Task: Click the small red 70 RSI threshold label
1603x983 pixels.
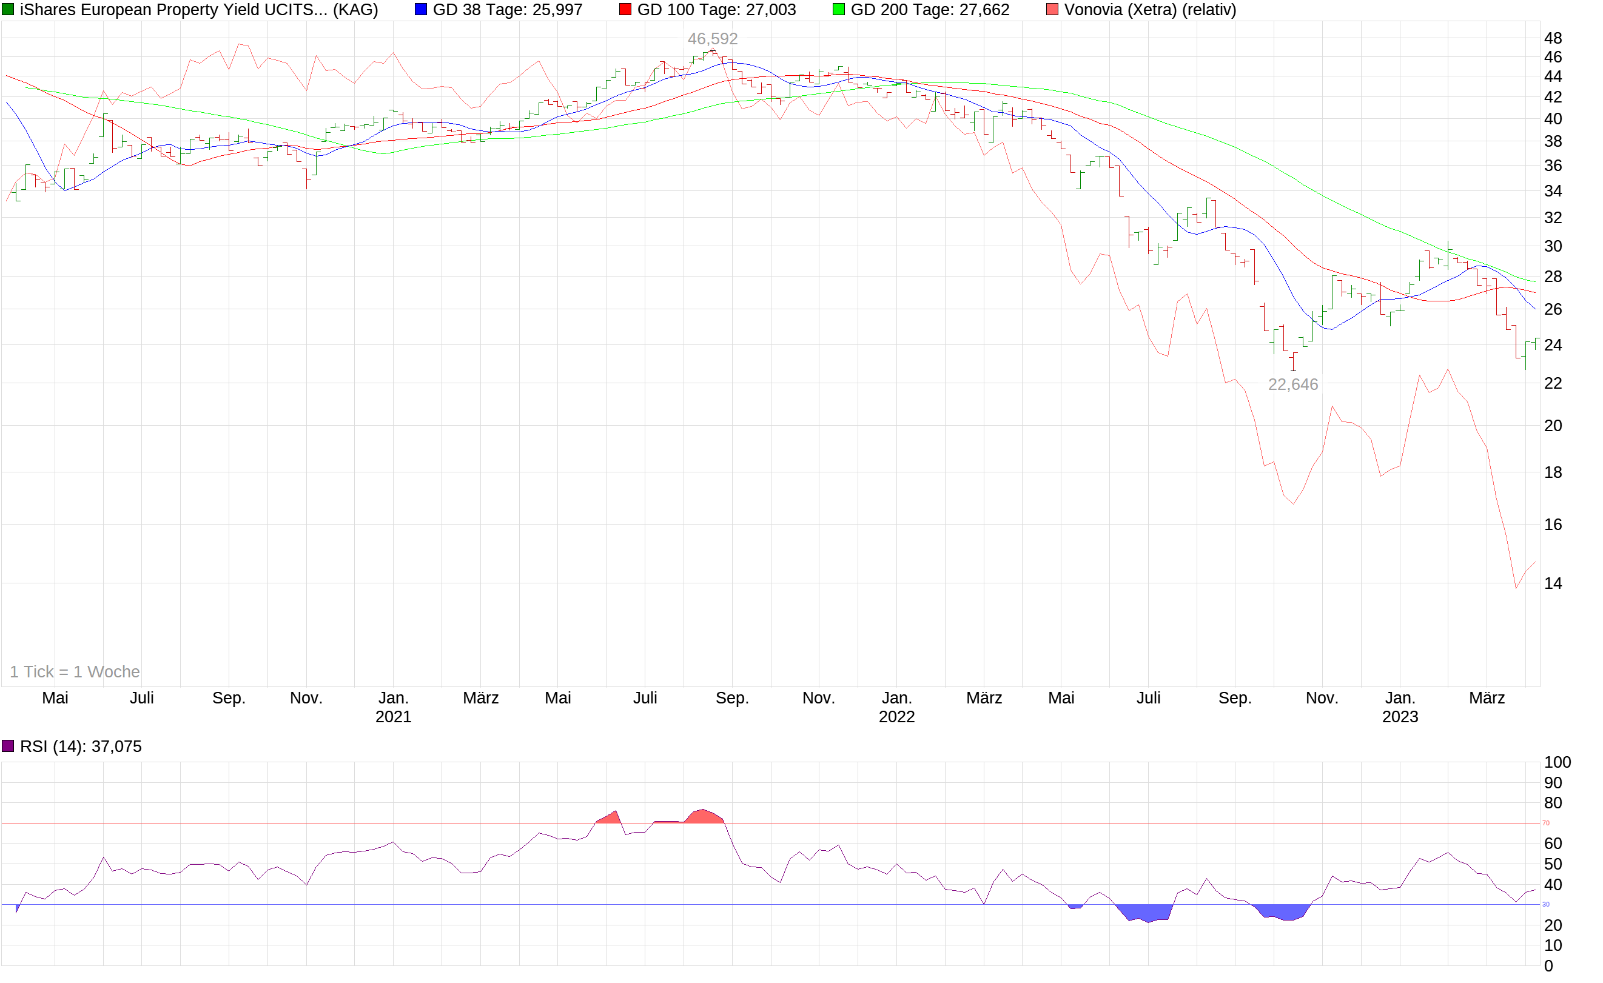Action: tap(1546, 823)
